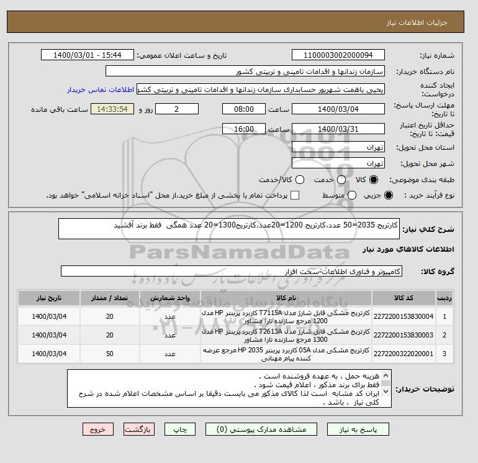The height and width of the screenshot is (463, 478).
Task: Select the خدمت radio button
Action: click(x=341, y=180)
